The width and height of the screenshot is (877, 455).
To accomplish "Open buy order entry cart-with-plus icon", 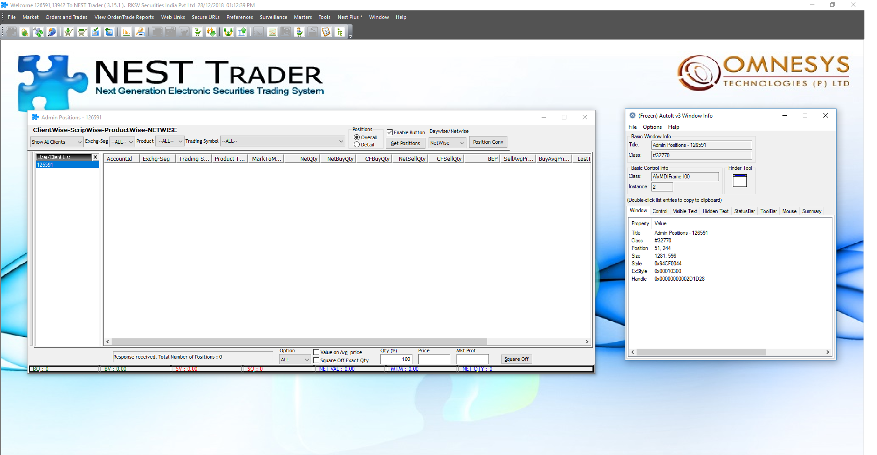I will coord(68,32).
